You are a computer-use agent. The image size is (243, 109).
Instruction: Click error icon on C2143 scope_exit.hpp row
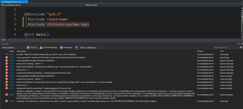[7, 79]
